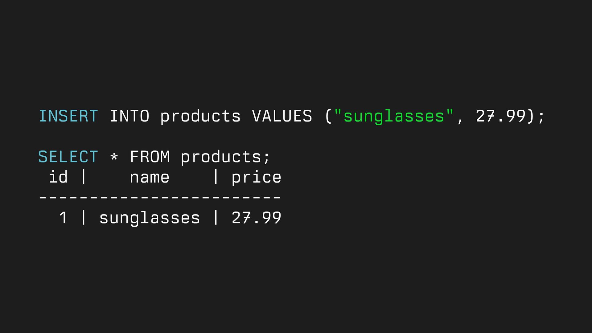Click the FROM keyword

pos(150,157)
